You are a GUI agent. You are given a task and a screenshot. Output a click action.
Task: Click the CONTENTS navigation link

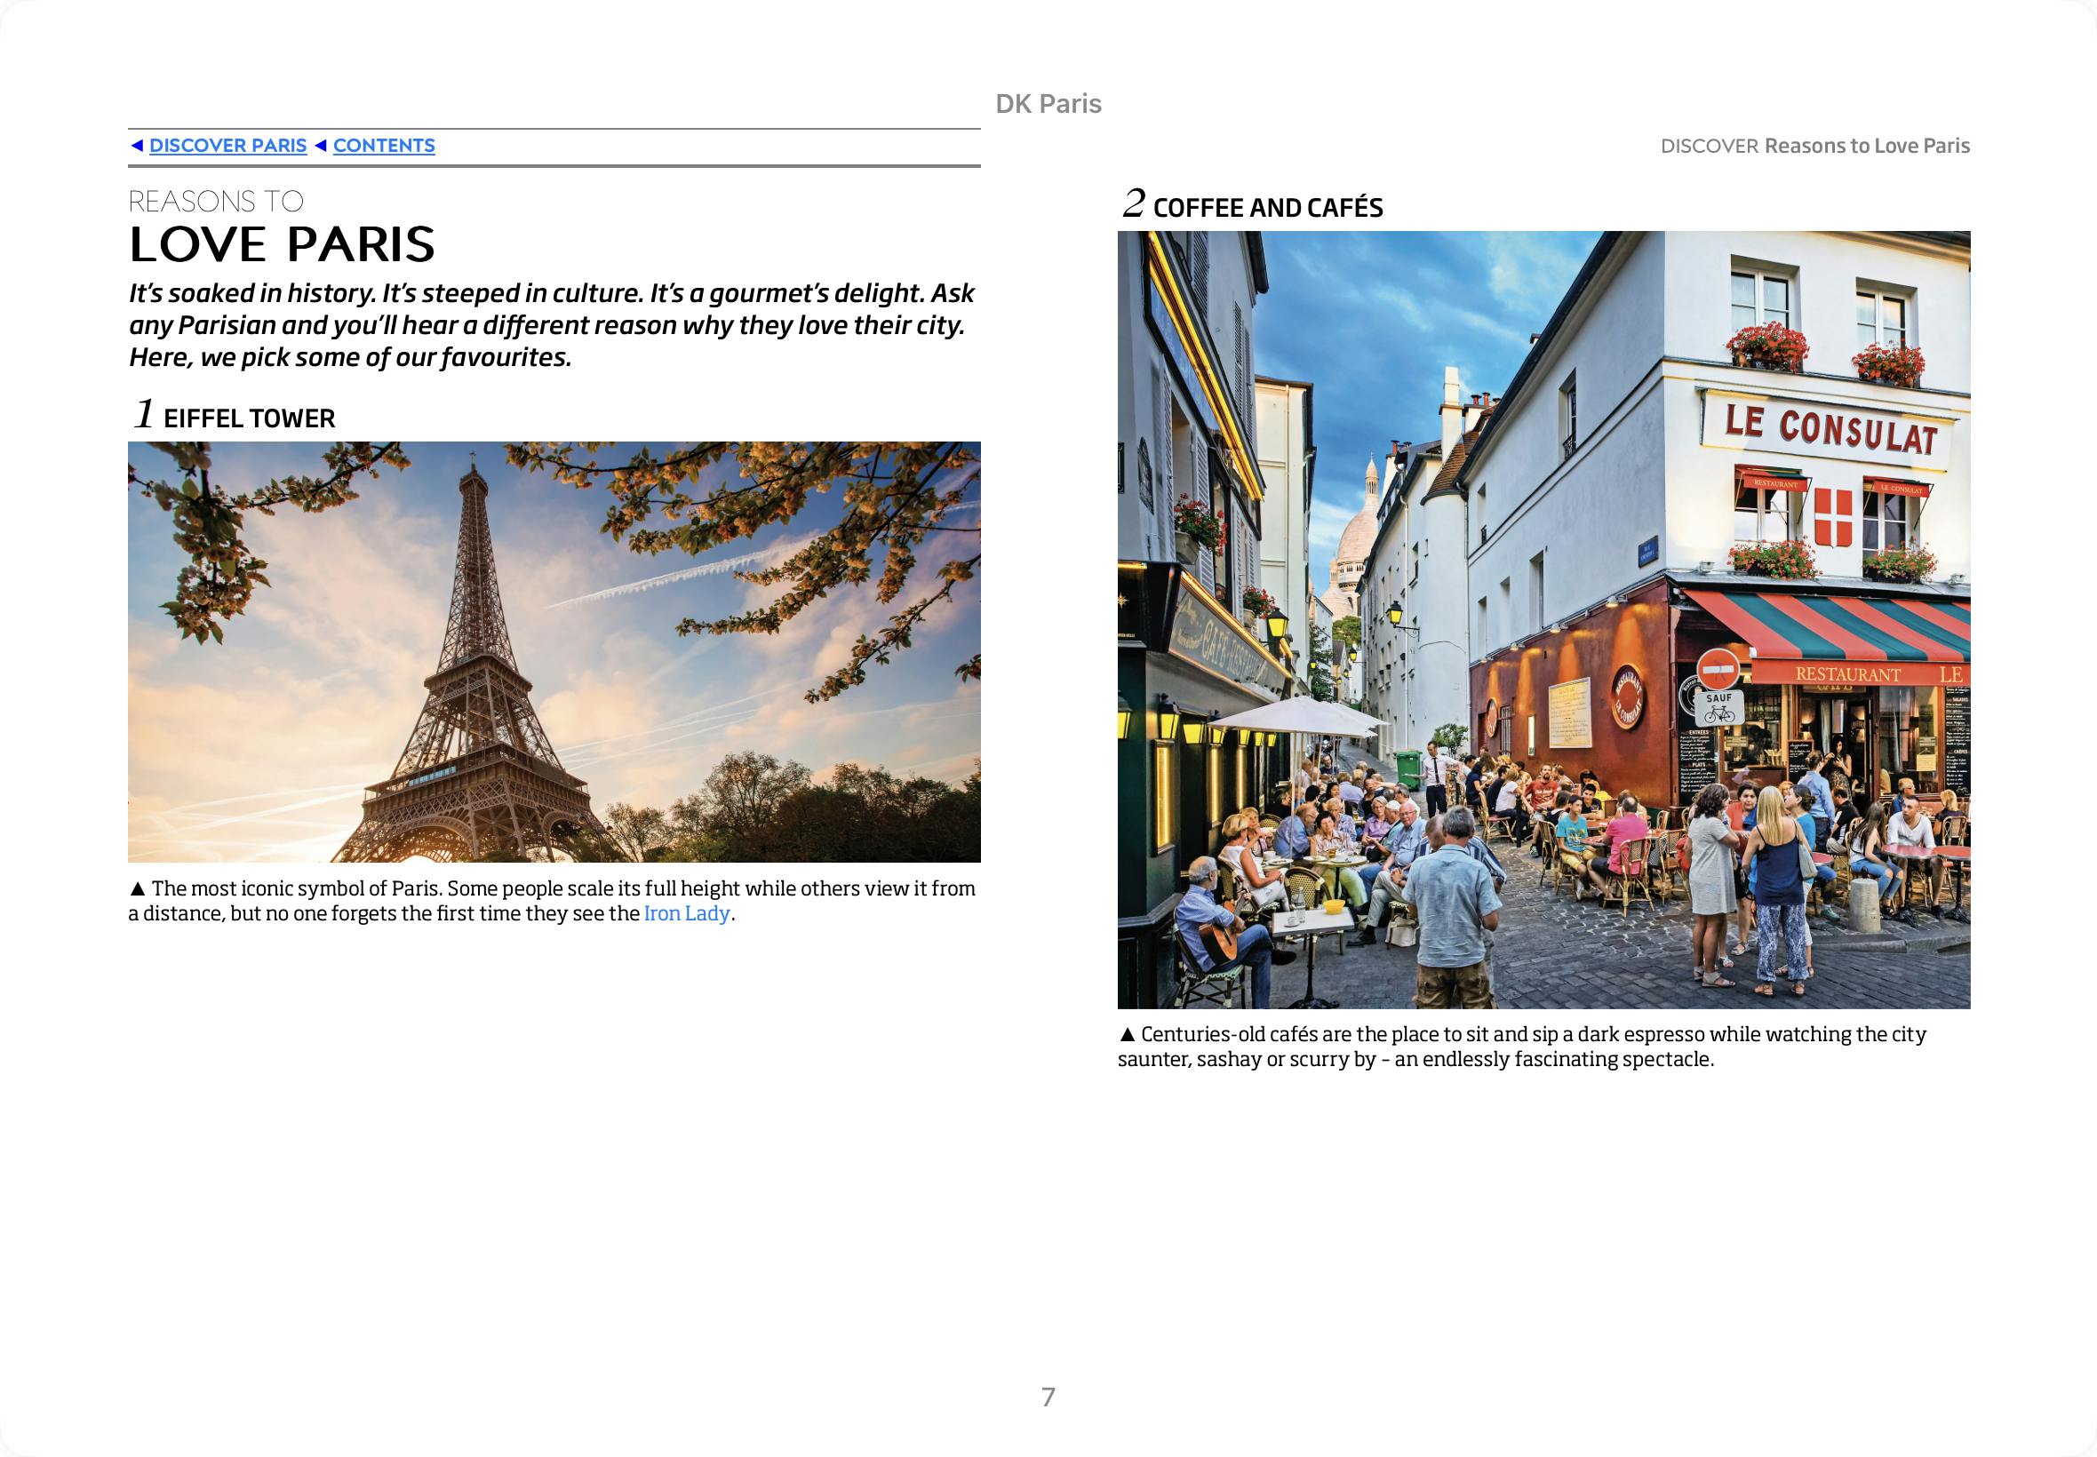[x=384, y=146]
